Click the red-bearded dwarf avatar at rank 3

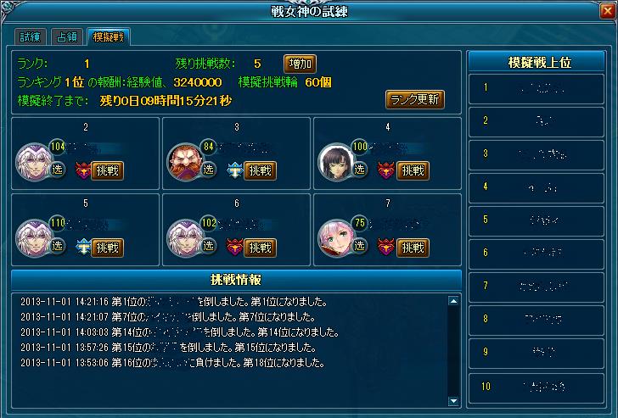185,162
